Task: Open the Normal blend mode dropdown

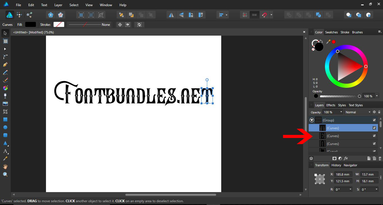Action: click(358, 112)
